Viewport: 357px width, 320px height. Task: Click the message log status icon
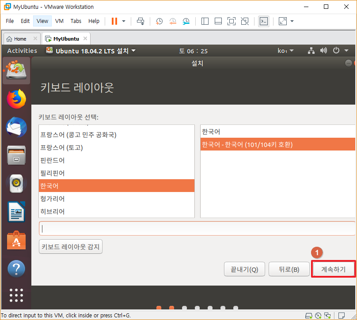[x=341, y=316]
